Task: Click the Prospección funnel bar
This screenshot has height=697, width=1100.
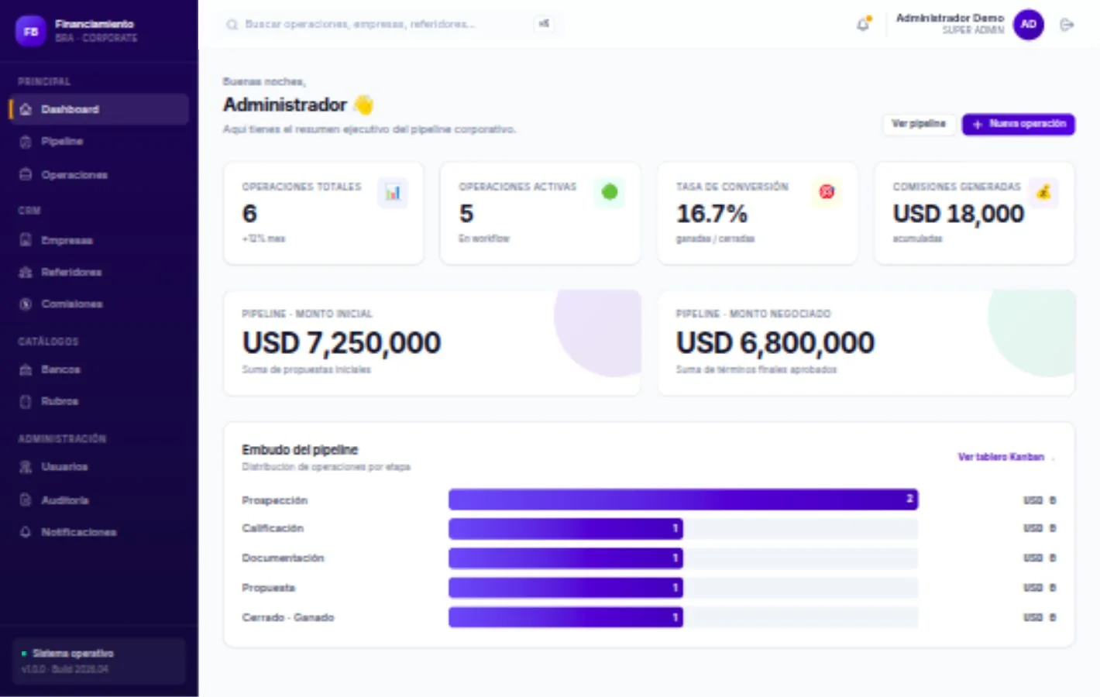Action: click(683, 500)
